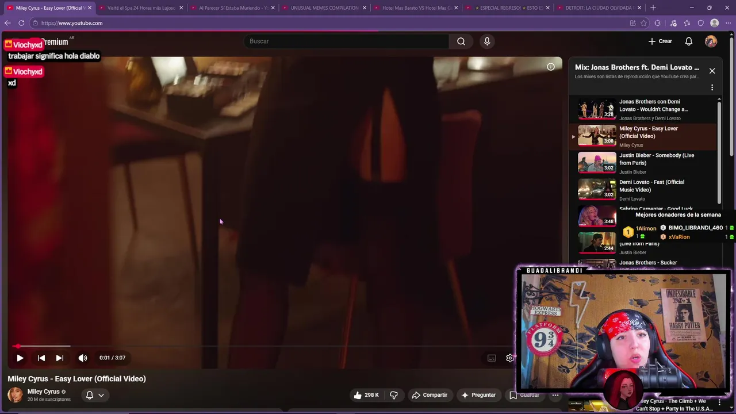
Task: Open the Mix playlist options menu
Action: click(x=712, y=87)
